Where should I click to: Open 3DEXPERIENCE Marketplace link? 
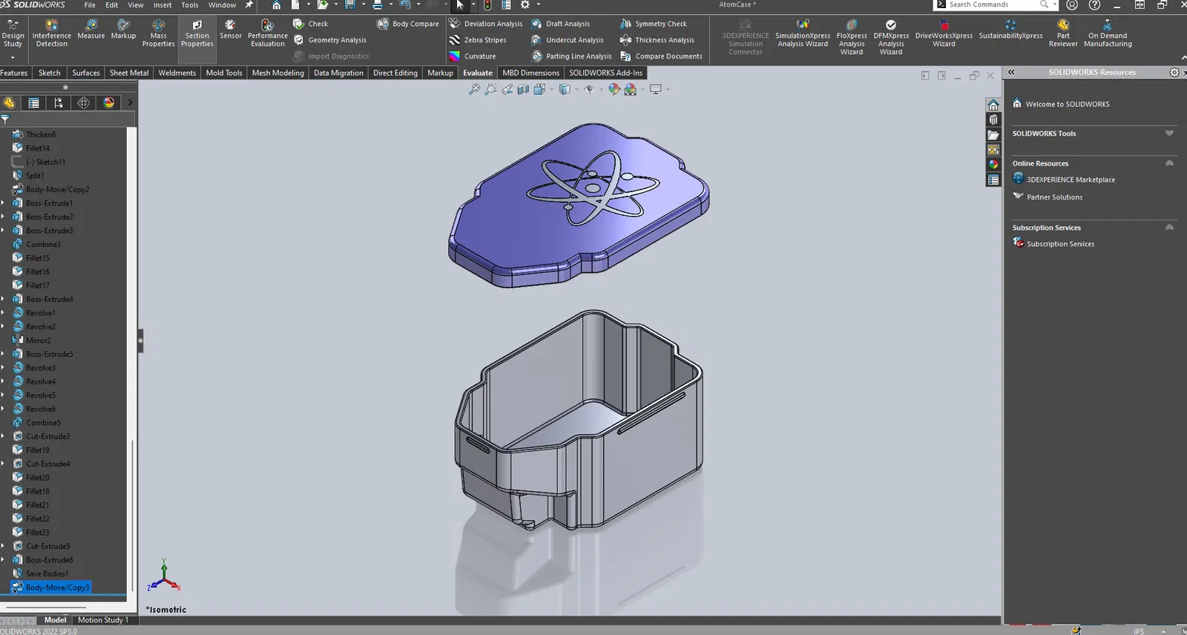tap(1064, 180)
